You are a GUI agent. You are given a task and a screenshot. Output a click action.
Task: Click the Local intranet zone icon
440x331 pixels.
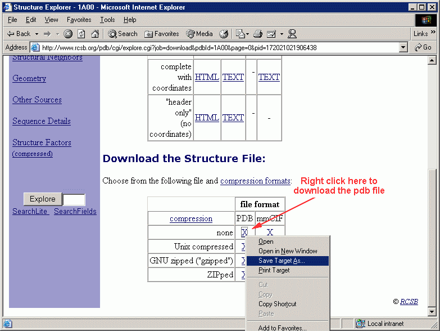coord(360,324)
